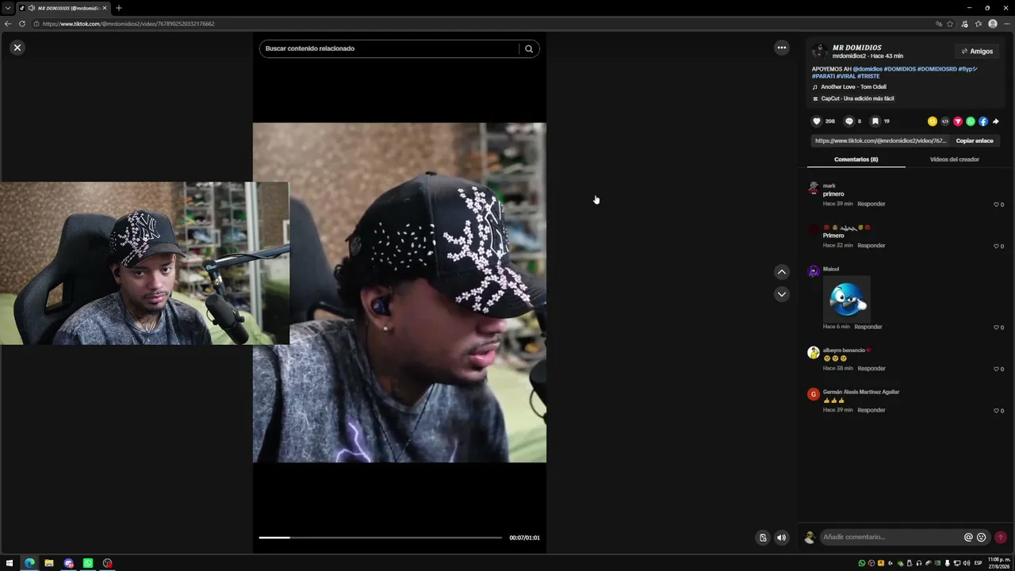Go to the next video
This screenshot has width=1015, height=571.
782,294
